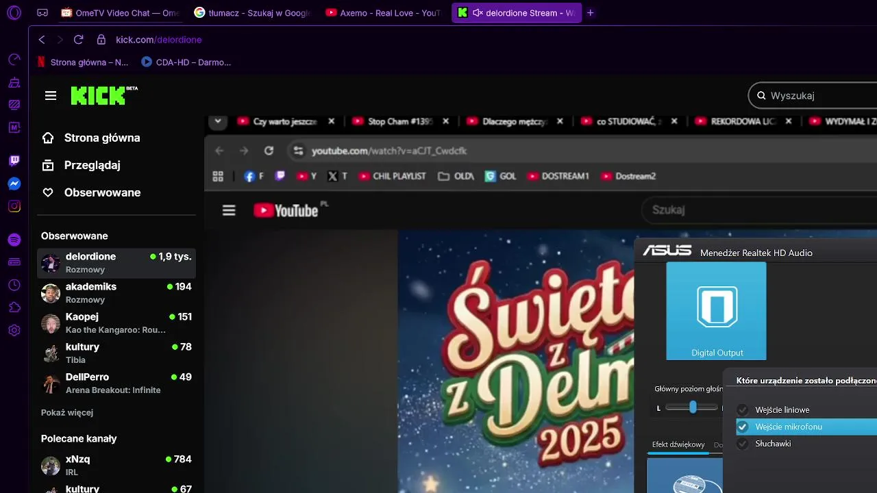Open the Instagram panel in the sidebar

(x=14, y=206)
